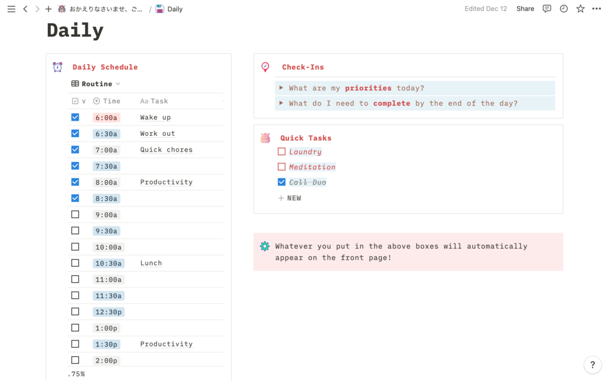Expand the priorities today toggle
The width and height of the screenshot is (609, 381).
(281, 88)
